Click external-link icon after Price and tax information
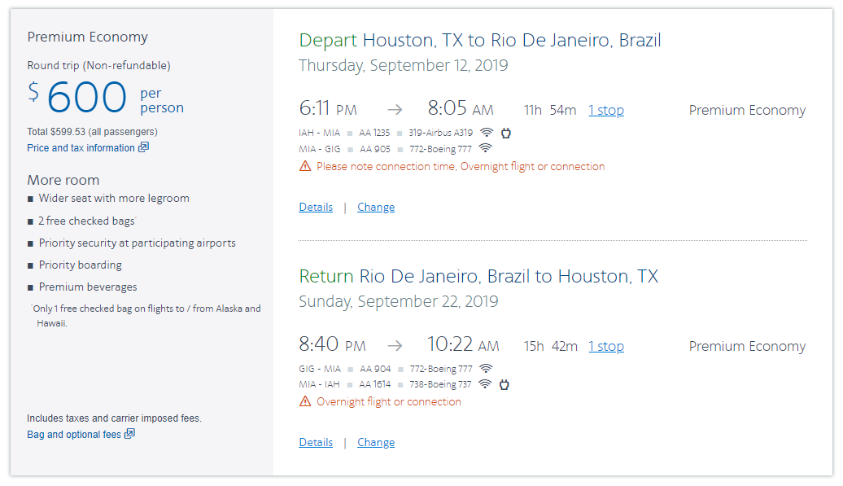843x486 pixels. pos(144,147)
